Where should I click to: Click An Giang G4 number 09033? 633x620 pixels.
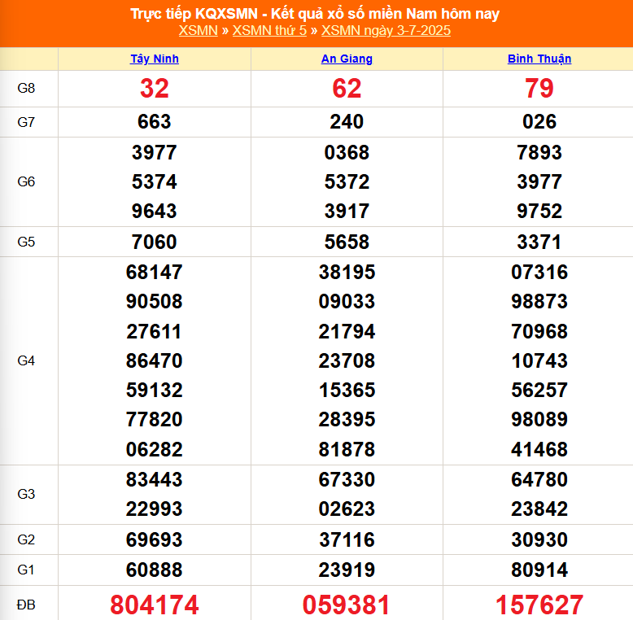click(x=347, y=302)
